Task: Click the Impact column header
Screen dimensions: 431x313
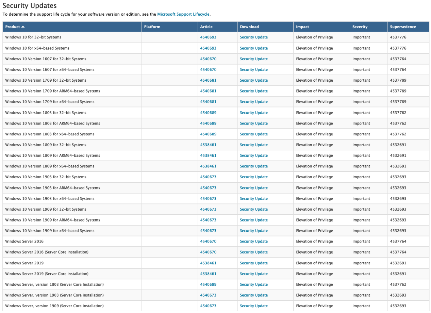Action: point(321,27)
